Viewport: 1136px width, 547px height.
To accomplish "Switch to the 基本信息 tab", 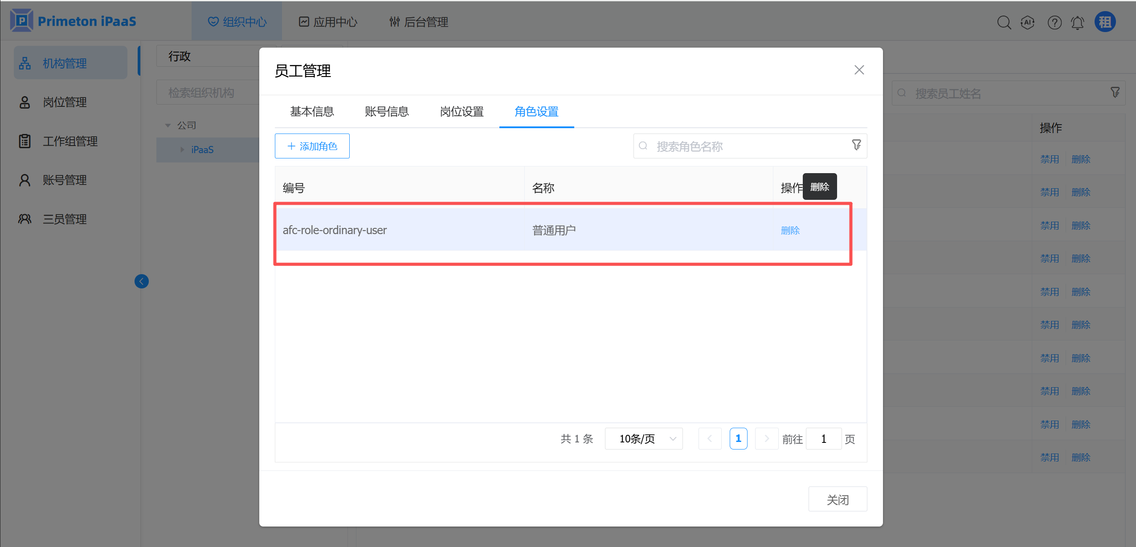I will click(x=312, y=112).
